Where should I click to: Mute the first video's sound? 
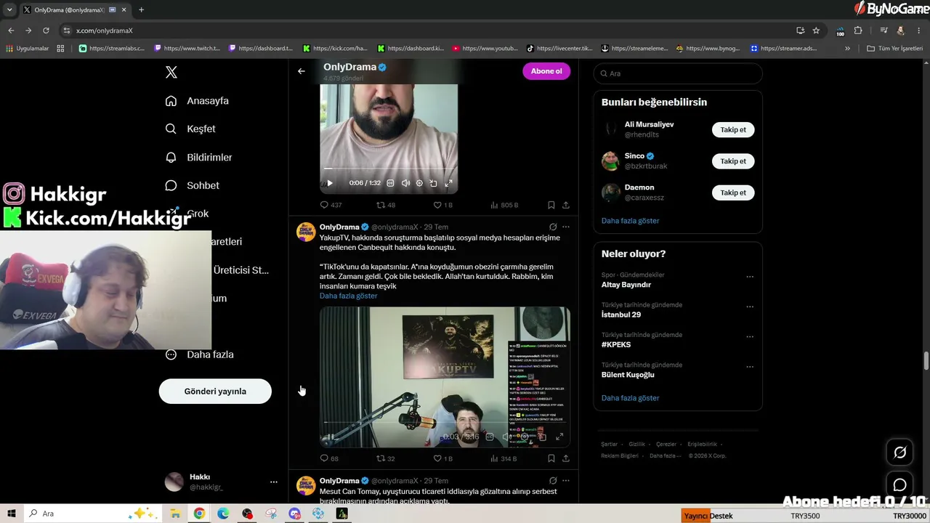coord(405,183)
